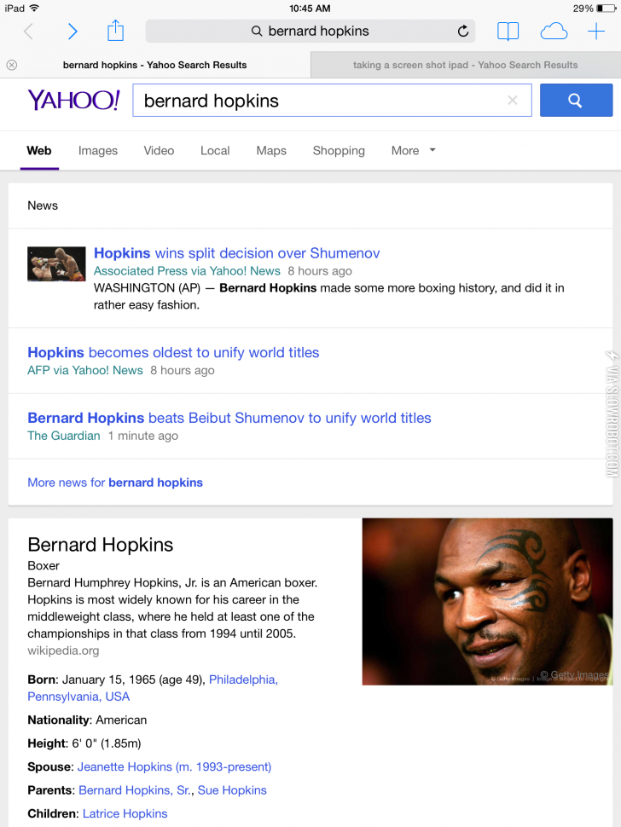Close the bernard hopkins tab
Image resolution: width=621 pixels, height=827 pixels.
[x=12, y=65]
